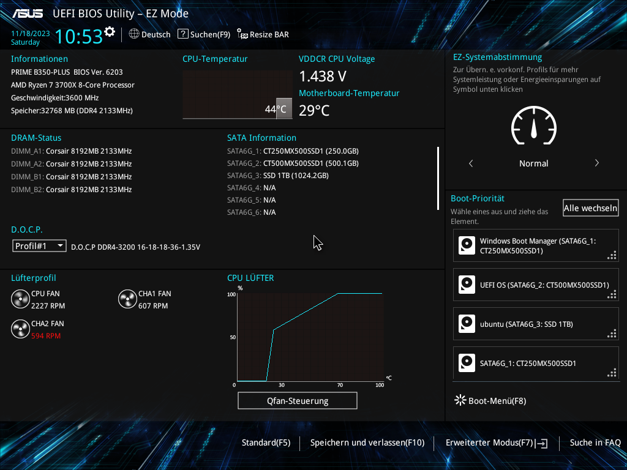Click the Normal tuning profile label
This screenshot has height=470, width=627.
(x=534, y=163)
